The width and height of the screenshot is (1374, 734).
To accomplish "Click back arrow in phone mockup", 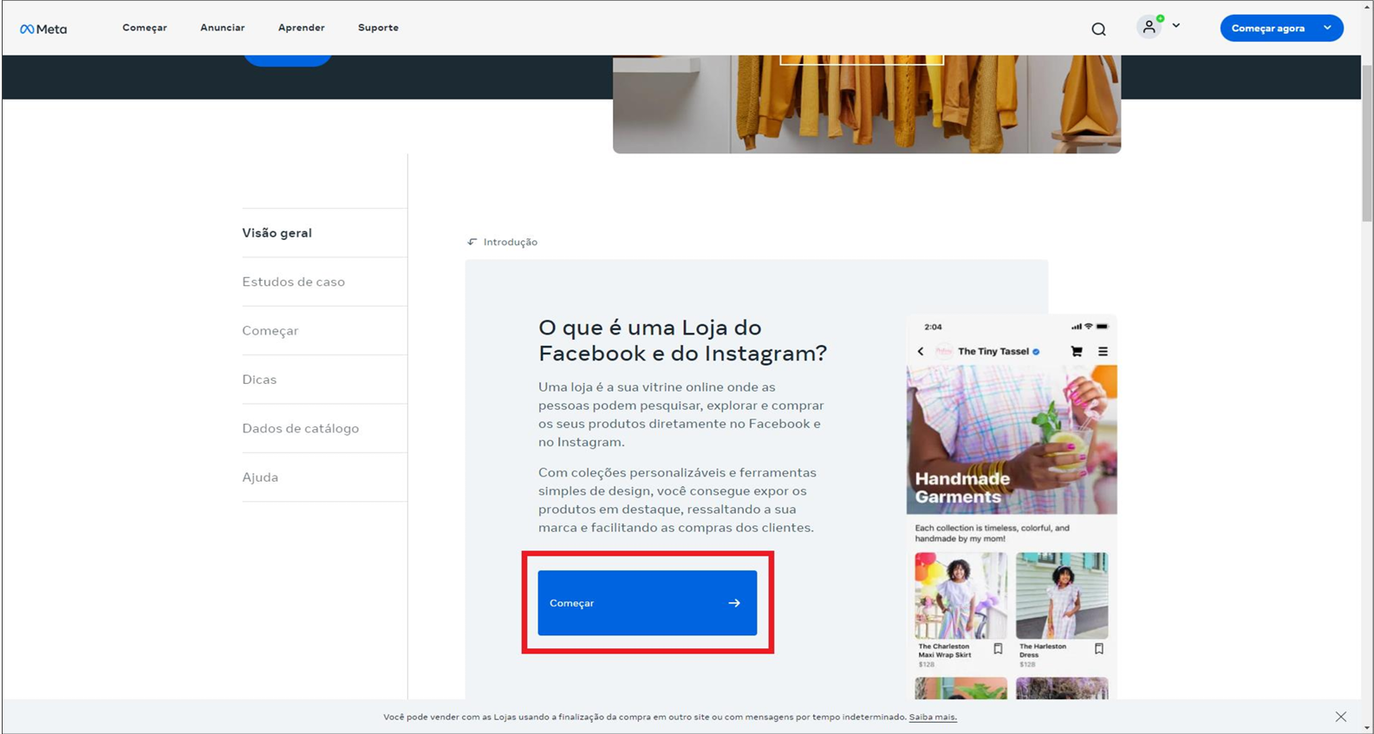I will coord(921,352).
